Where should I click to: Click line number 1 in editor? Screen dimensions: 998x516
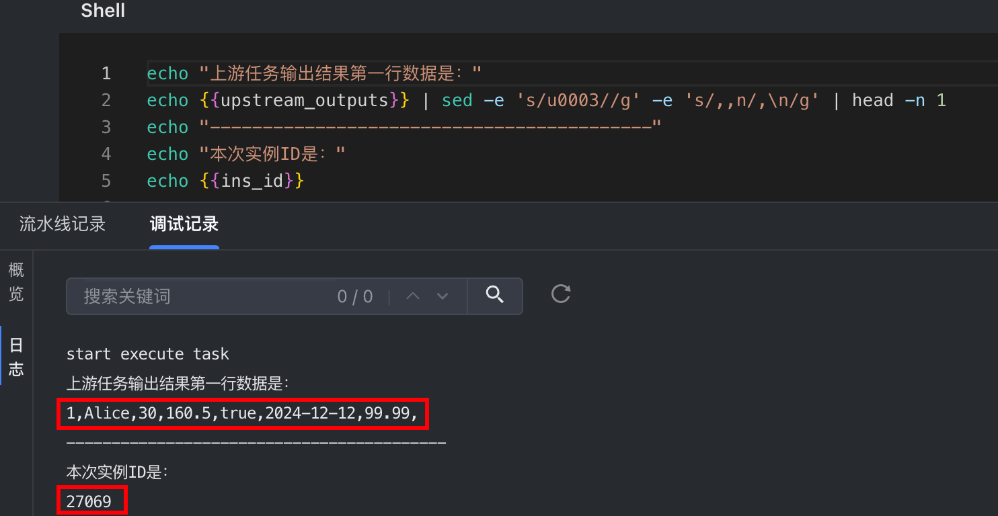pyautogui.click(x=106, y=73)
